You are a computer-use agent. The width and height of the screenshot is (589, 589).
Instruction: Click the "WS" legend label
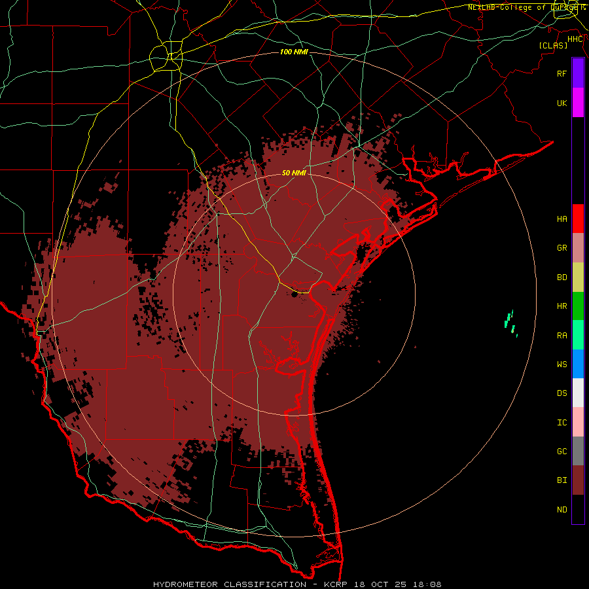pyautogui.click(x=562, y=365)
